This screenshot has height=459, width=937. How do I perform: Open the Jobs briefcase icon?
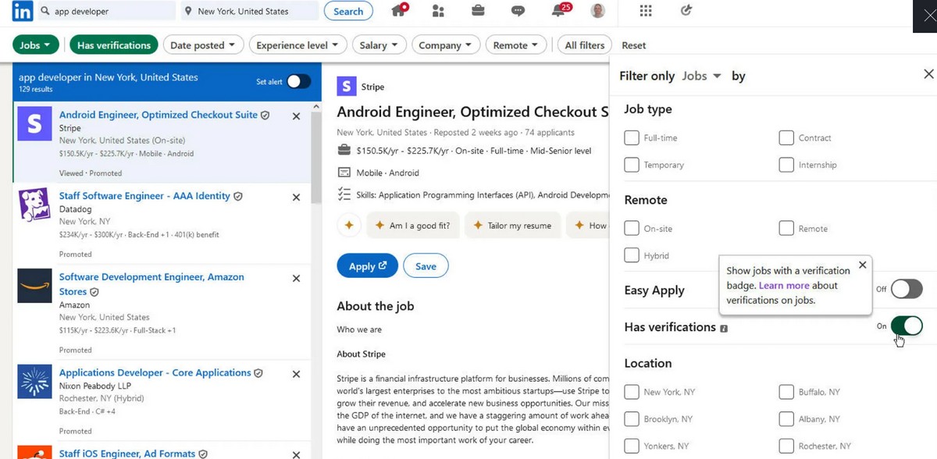pyautogui.click(x=478, y=11)
